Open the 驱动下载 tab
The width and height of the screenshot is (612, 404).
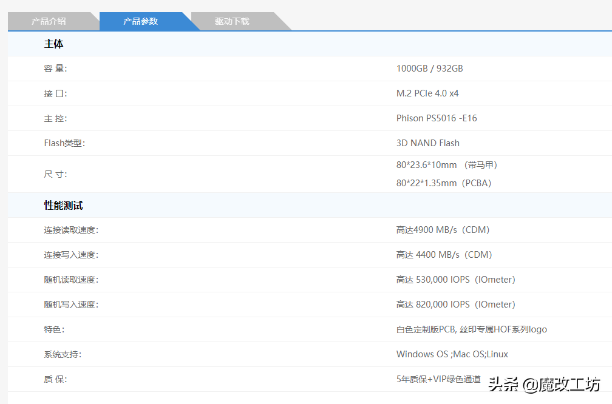232,21
